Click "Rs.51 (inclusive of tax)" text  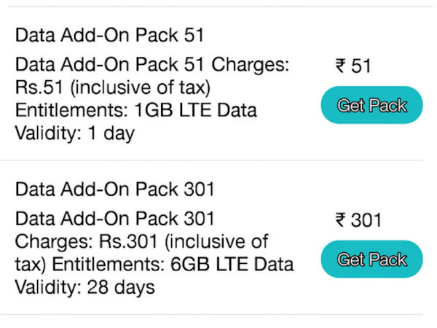pos(112,89)
